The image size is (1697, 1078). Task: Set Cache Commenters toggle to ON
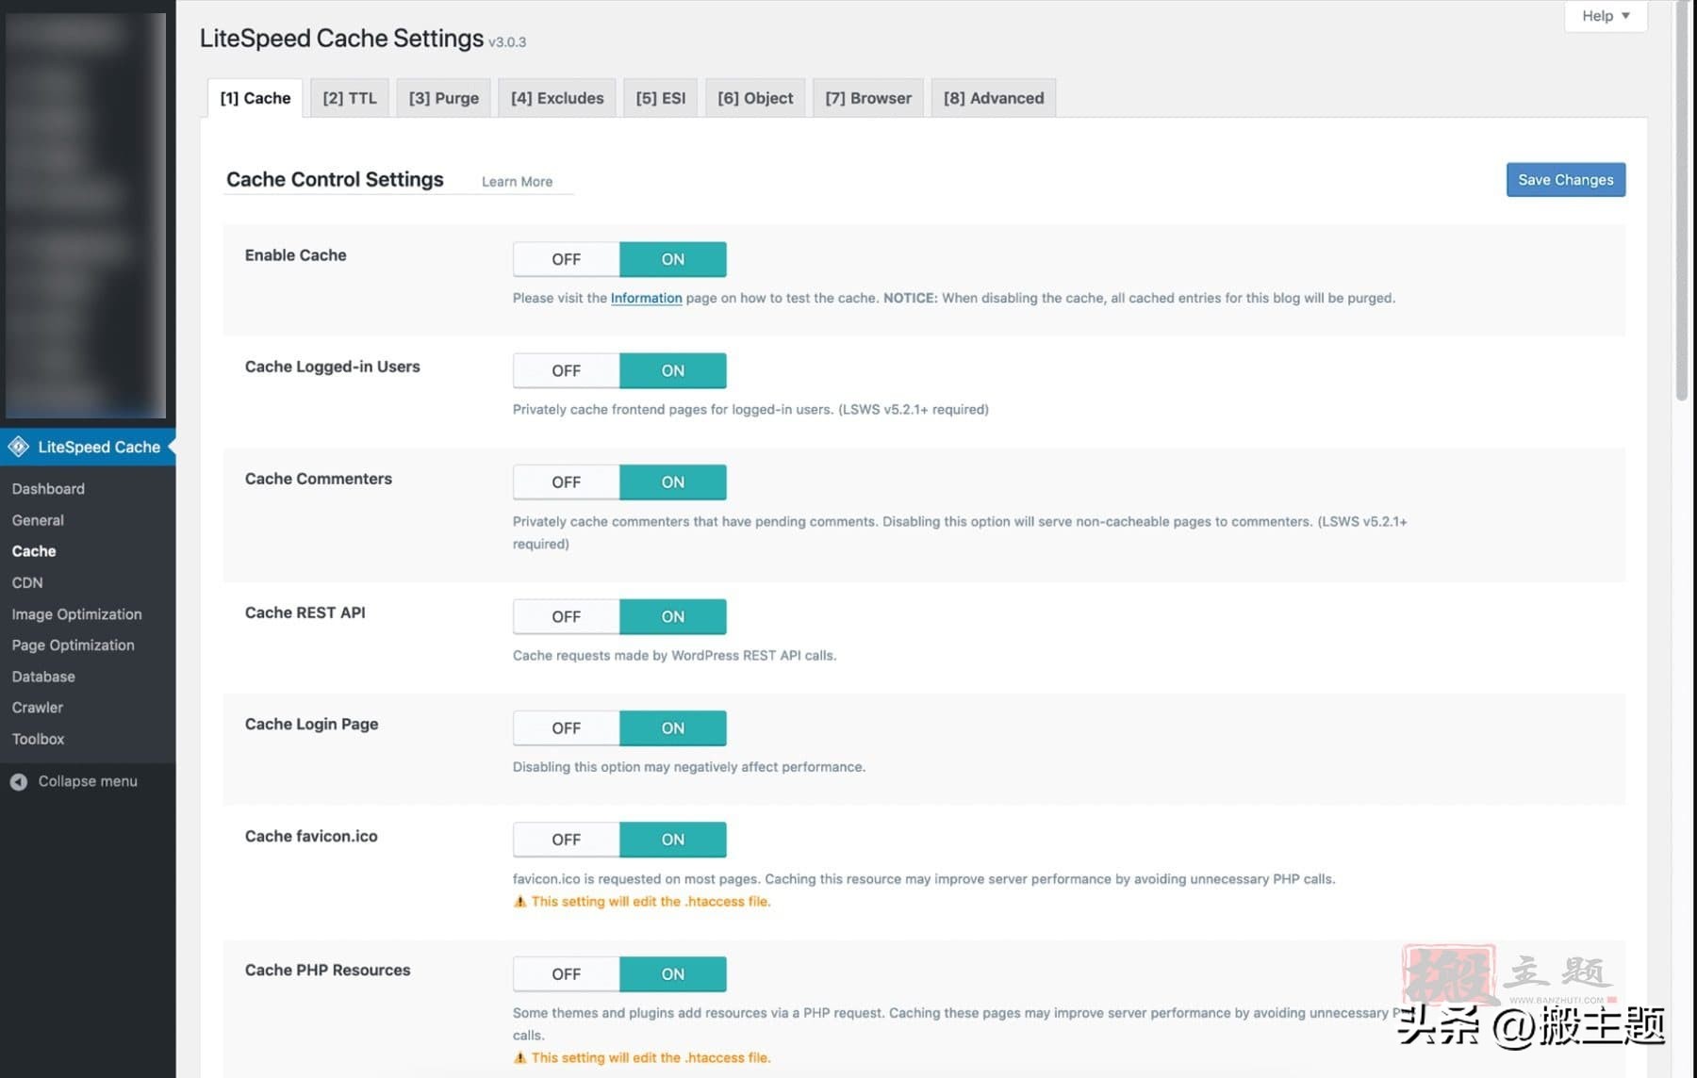[x=672, y=482]
